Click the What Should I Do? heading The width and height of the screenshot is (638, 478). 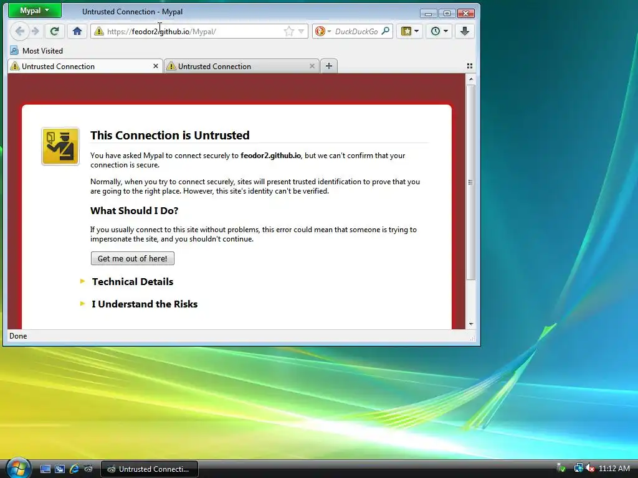point(135,210)
